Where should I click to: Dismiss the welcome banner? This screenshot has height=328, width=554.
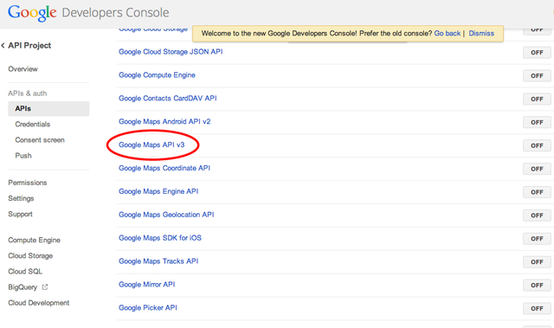tap(481, 34)
